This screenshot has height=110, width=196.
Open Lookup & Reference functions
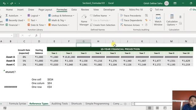61,16
